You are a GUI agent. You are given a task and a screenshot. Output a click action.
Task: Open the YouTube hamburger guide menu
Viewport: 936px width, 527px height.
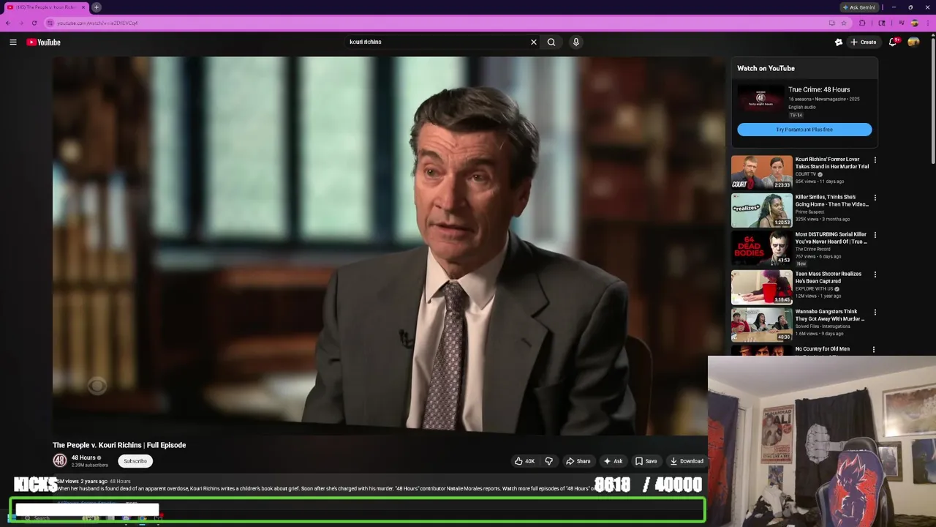pos(13,42)
